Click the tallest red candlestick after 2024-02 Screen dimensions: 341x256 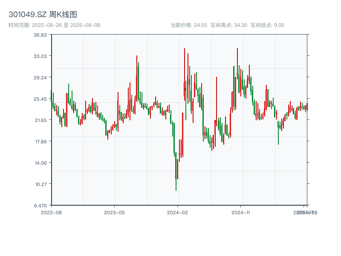pyautogui.click(x=185, y=74)
